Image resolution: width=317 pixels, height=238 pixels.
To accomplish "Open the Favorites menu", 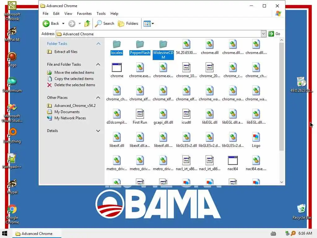I will click(84, 14).
